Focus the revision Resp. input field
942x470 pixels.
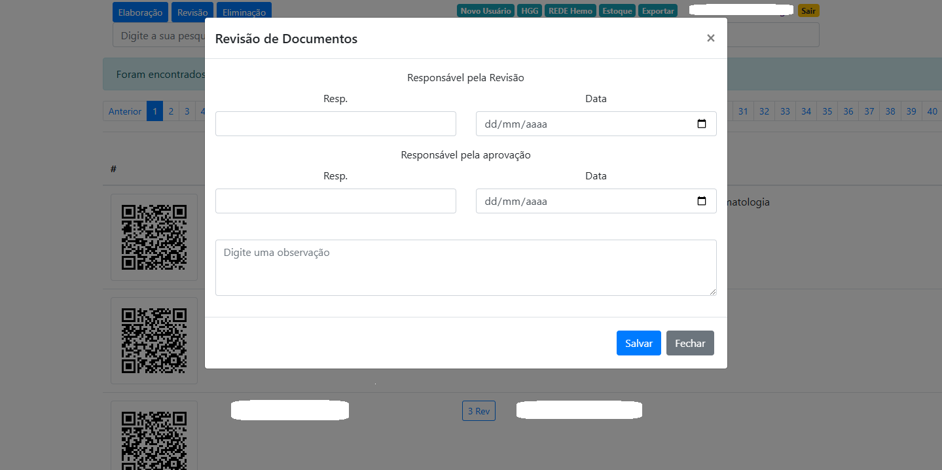336,124
